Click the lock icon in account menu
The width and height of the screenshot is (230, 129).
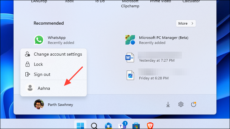click(28, 64)
